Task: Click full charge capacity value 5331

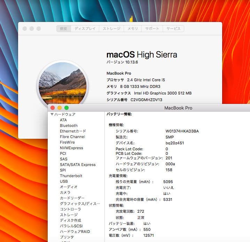Action: [167, 199]
